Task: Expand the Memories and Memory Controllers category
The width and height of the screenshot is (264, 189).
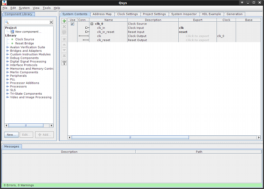Action: [x=7, y=68]
